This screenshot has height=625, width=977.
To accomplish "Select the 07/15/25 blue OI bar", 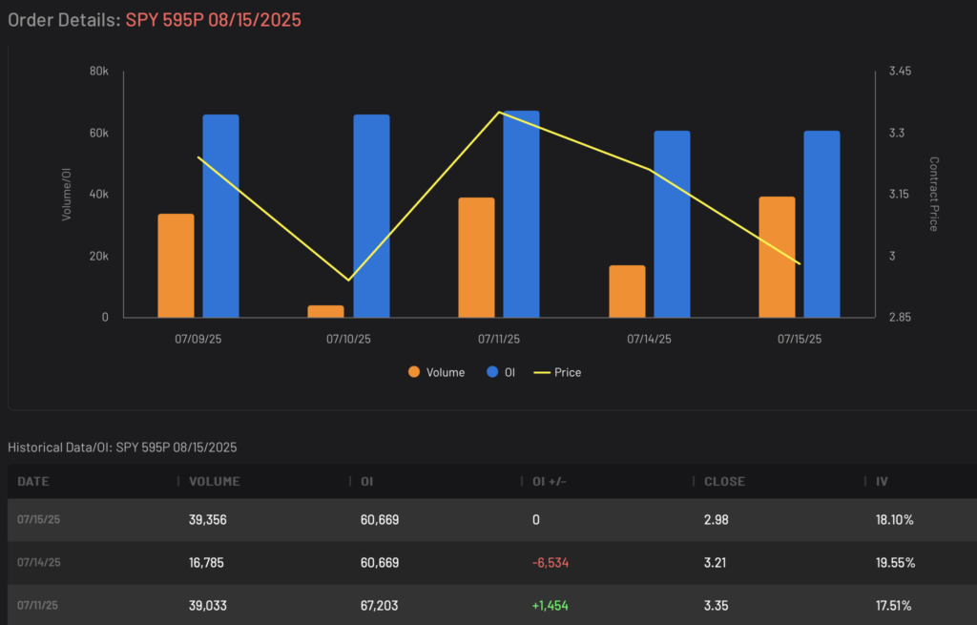I will click(821, 224).
